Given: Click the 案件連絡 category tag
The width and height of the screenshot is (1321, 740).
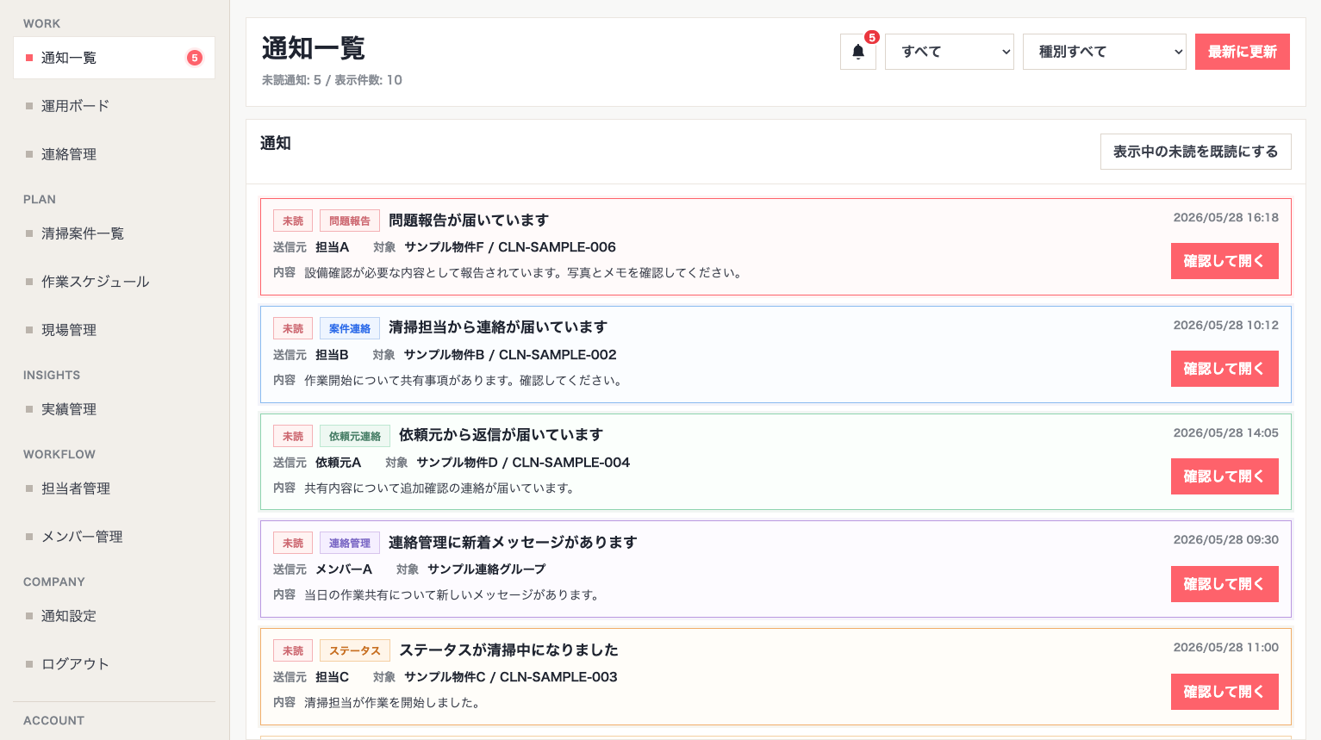Looking at the screenshot, I should 350,328.
